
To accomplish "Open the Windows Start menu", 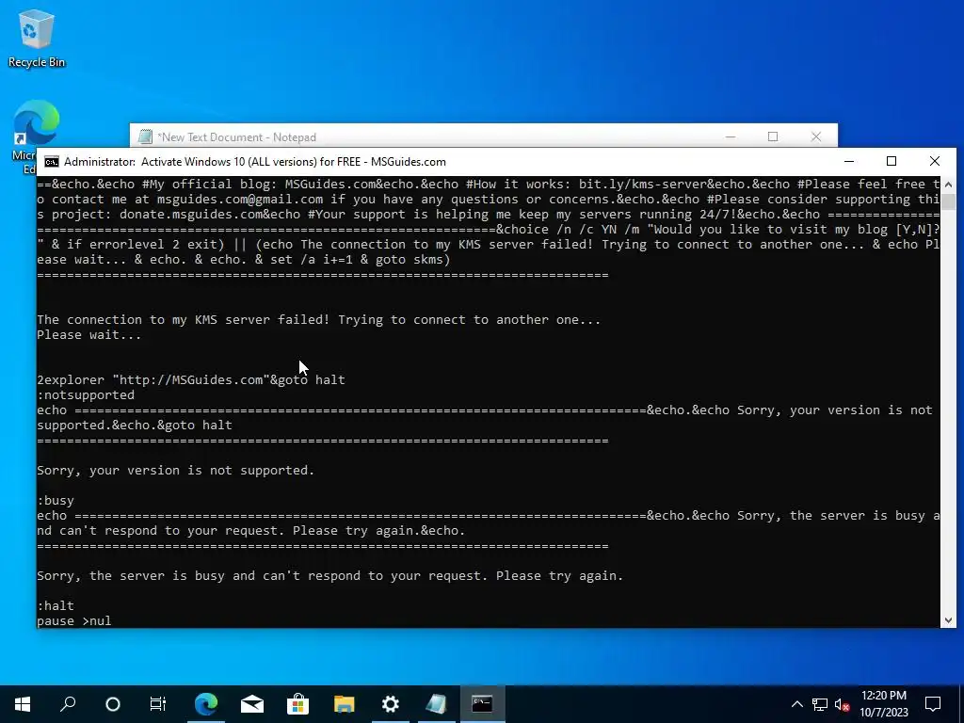I will coord(23,704).
